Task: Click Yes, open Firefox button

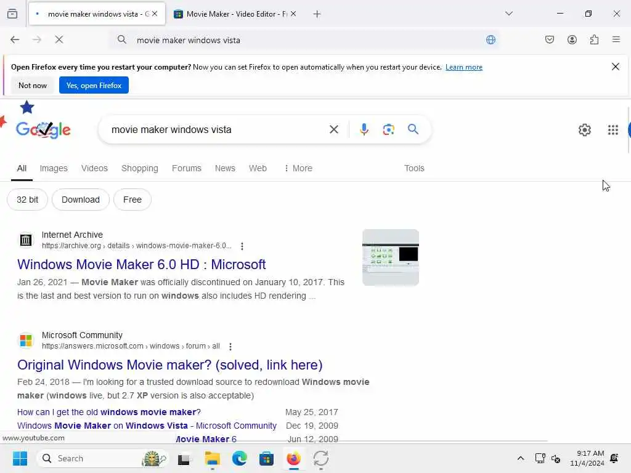Action: [x=94, y=85]
